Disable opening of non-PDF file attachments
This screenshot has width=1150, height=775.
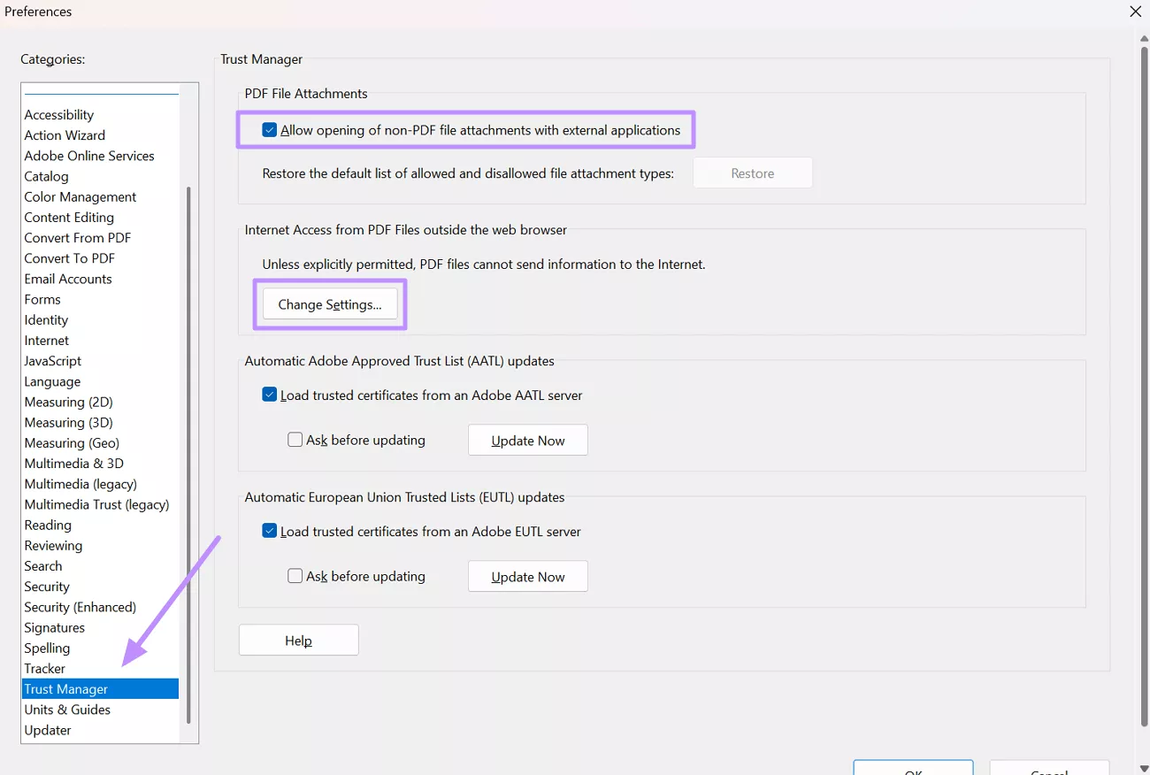[x=270, y=129]
